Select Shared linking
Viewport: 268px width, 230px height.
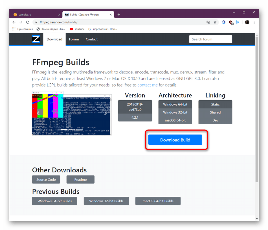click(x=215, y=112)
